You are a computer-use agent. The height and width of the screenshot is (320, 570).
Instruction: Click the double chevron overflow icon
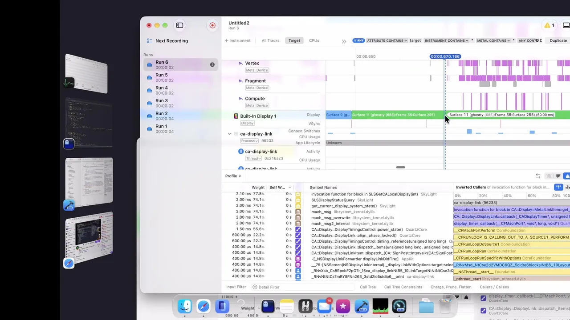point(344,41)
